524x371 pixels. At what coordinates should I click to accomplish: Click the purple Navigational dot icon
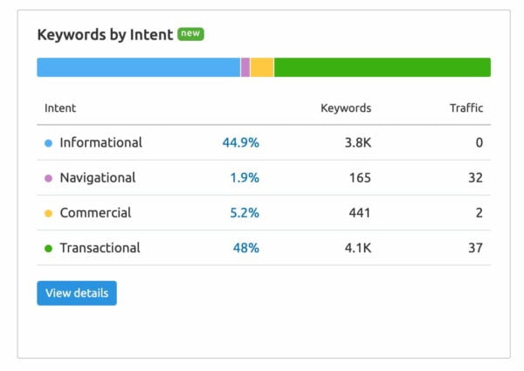[x=48, y=178]
